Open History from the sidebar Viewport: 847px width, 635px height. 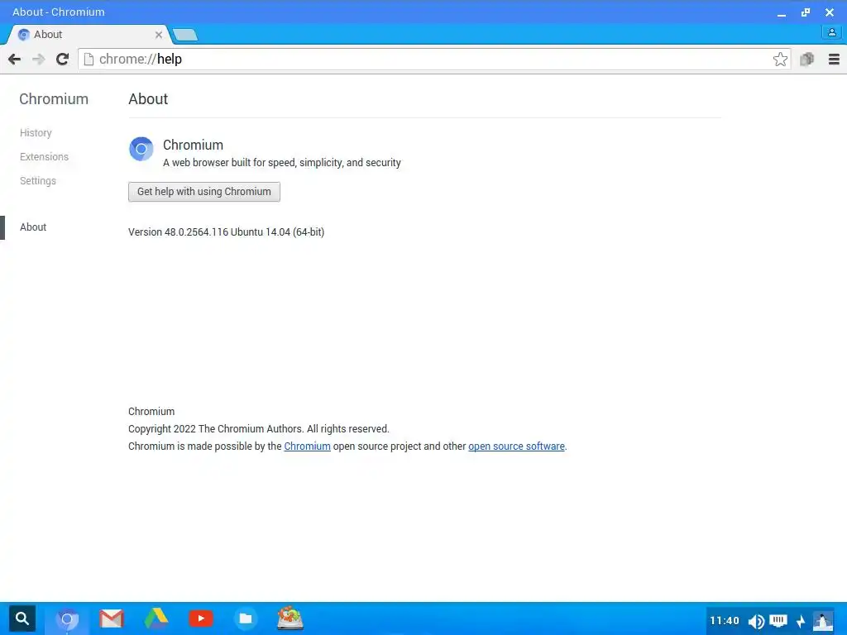36,133
